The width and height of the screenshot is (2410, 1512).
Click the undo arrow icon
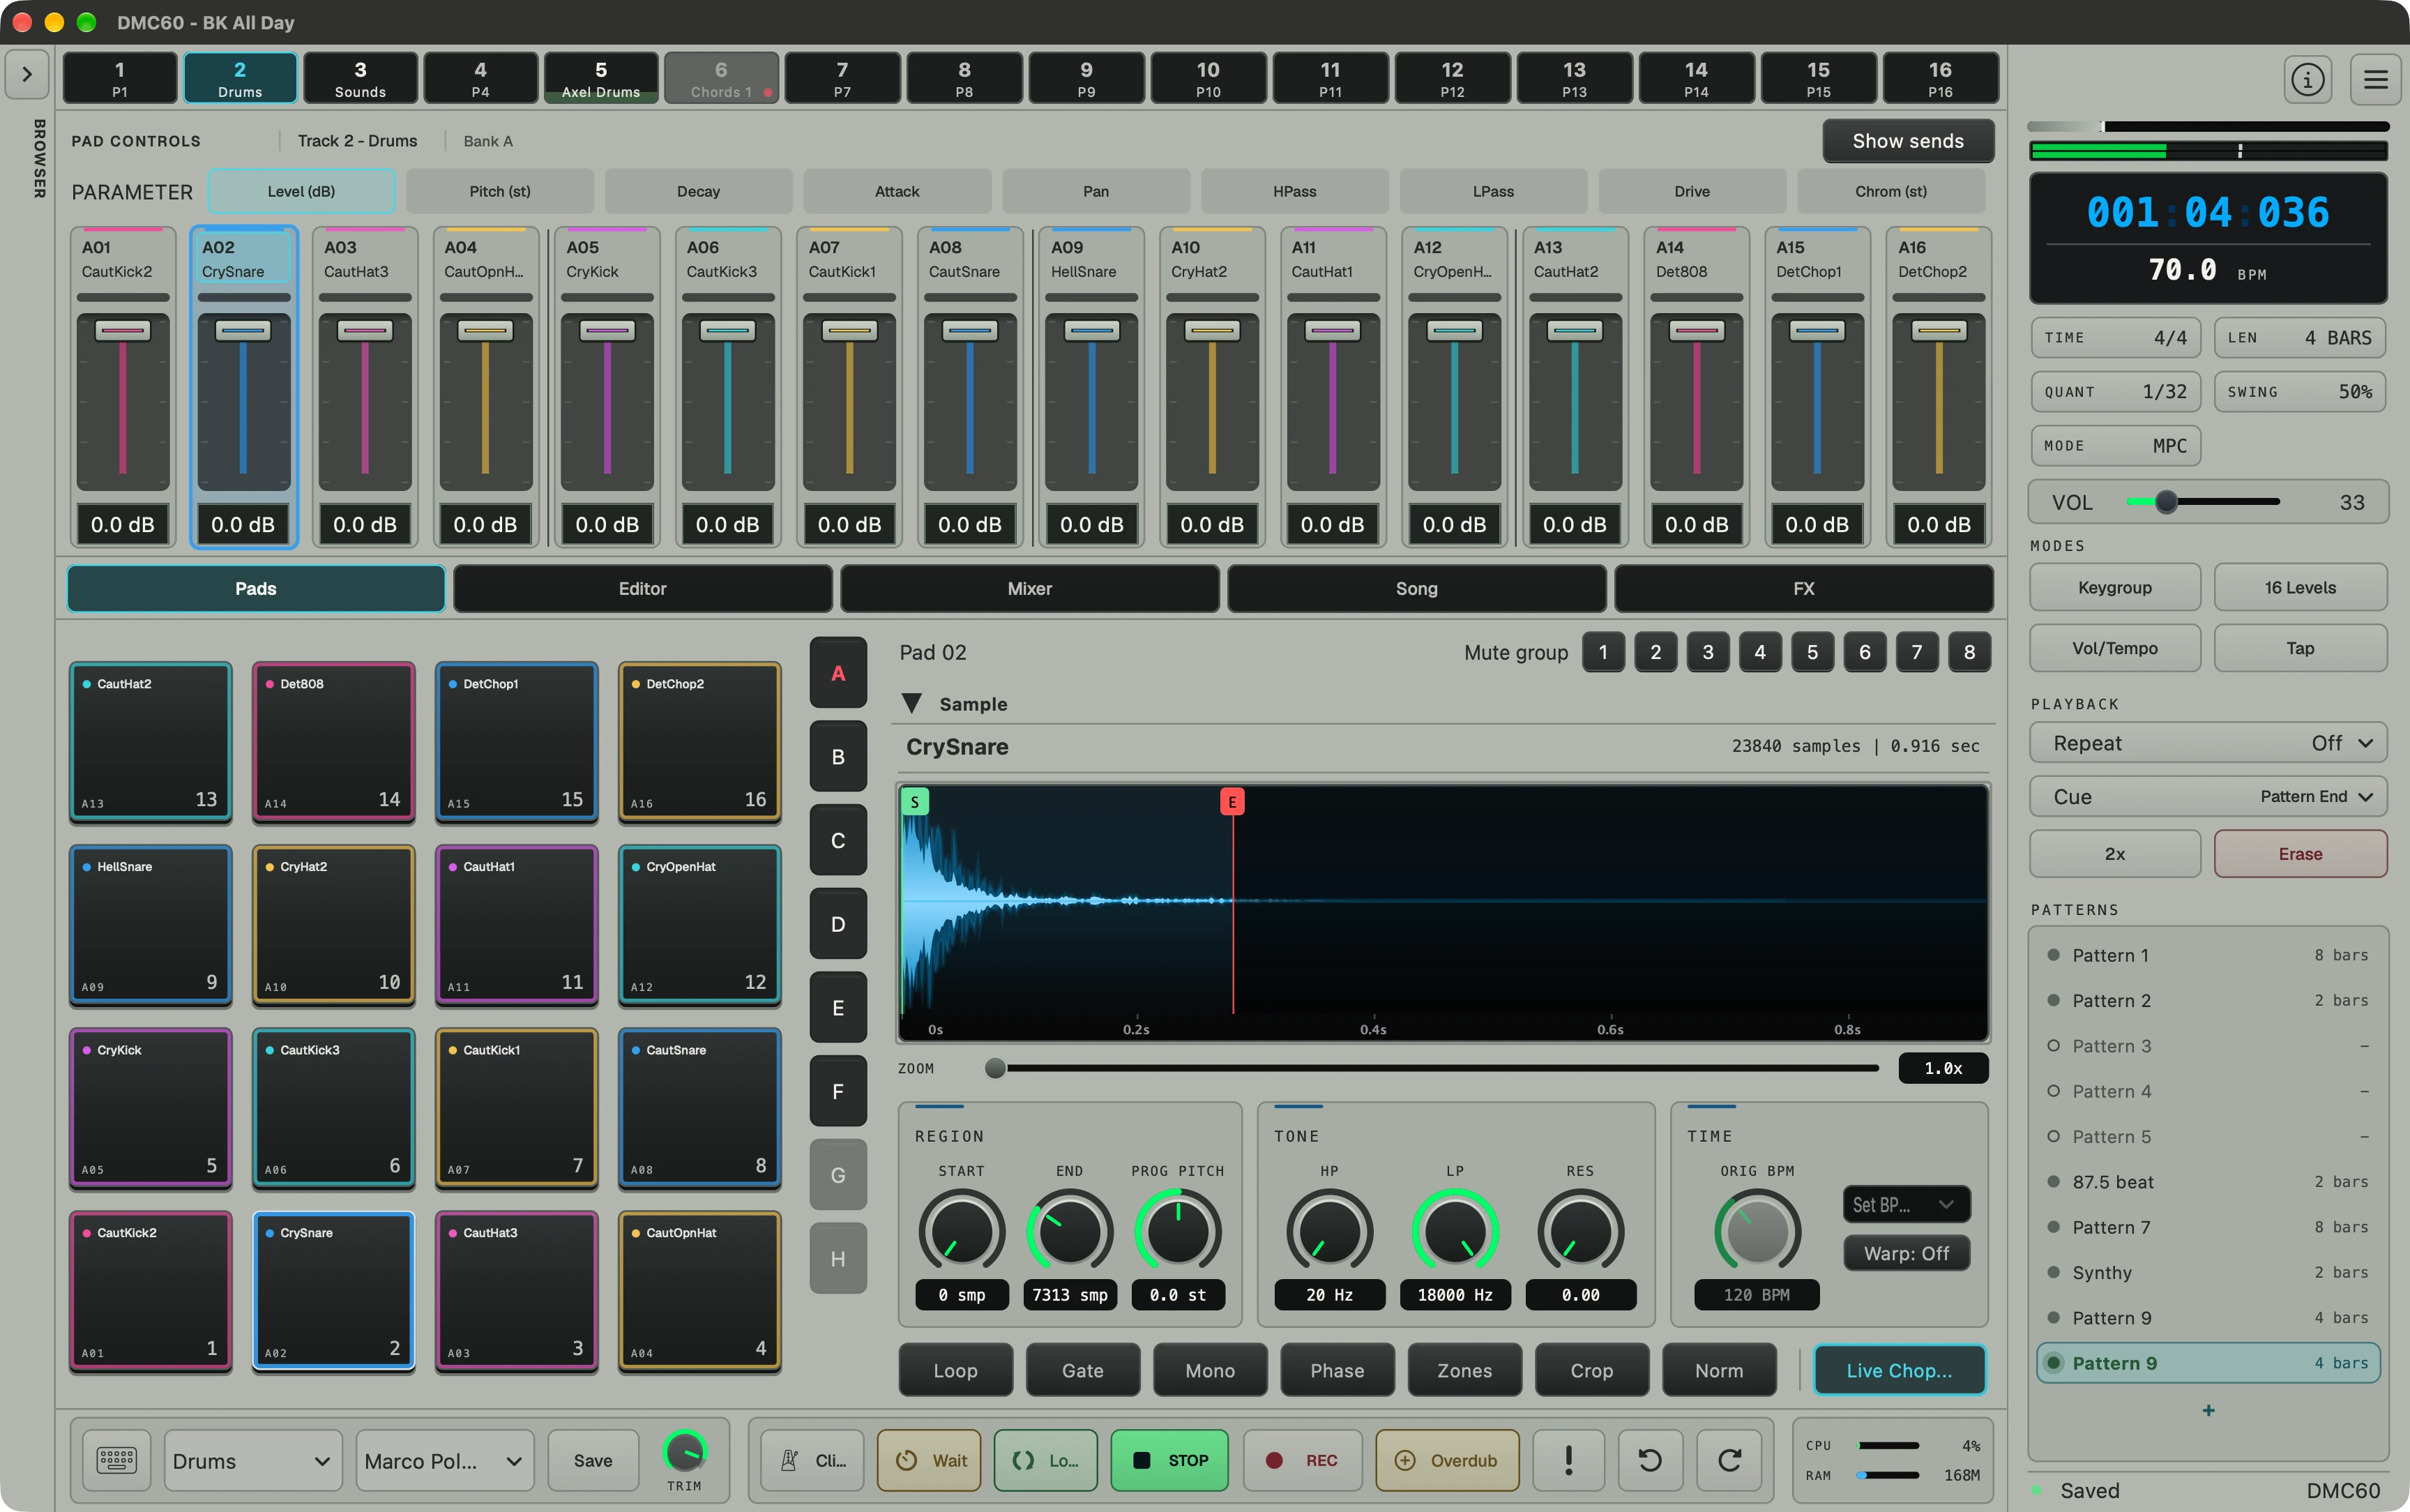click(x=1649, y=1460)
